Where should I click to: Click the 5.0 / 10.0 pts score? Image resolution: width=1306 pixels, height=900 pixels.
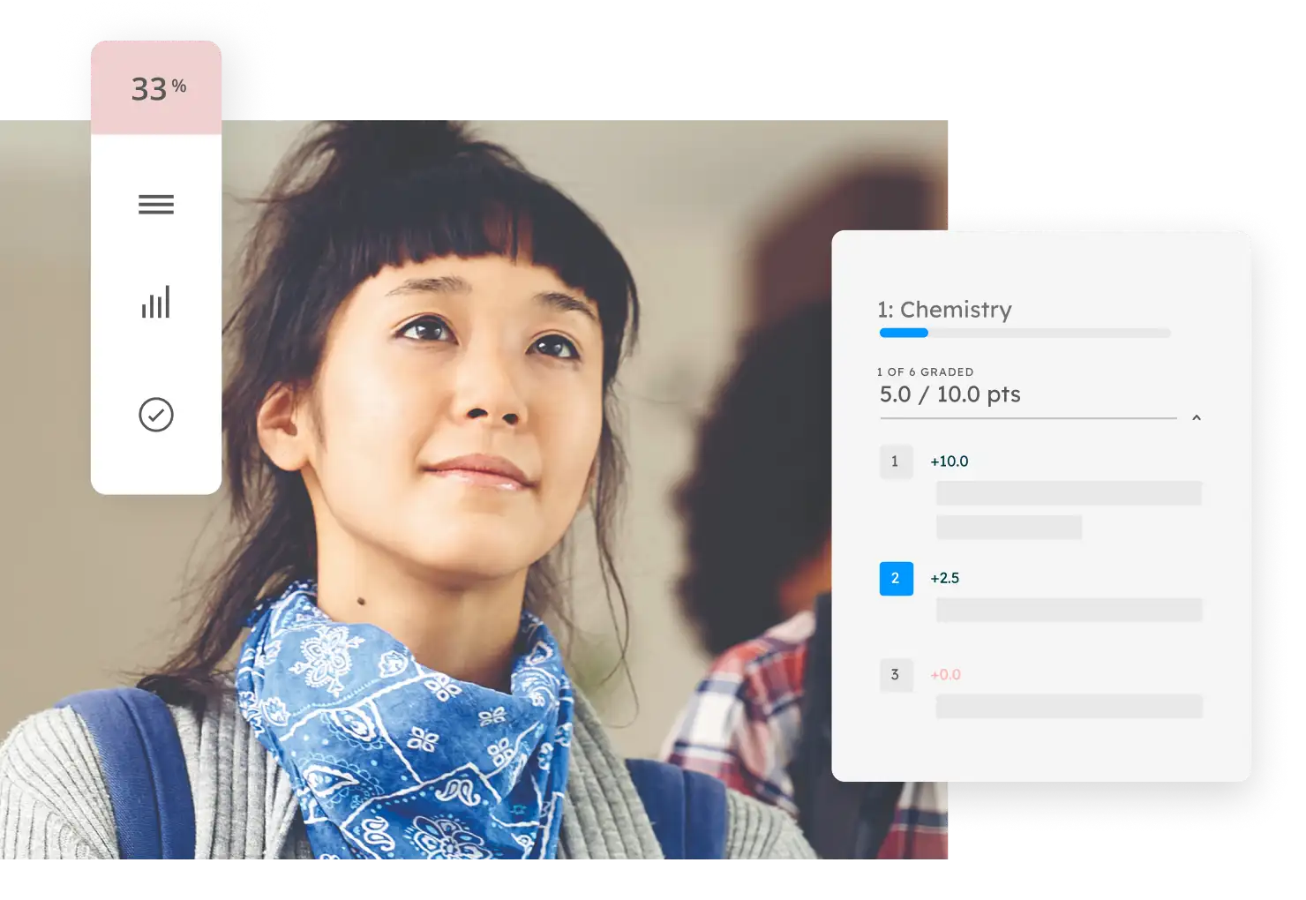pos(949,394)
